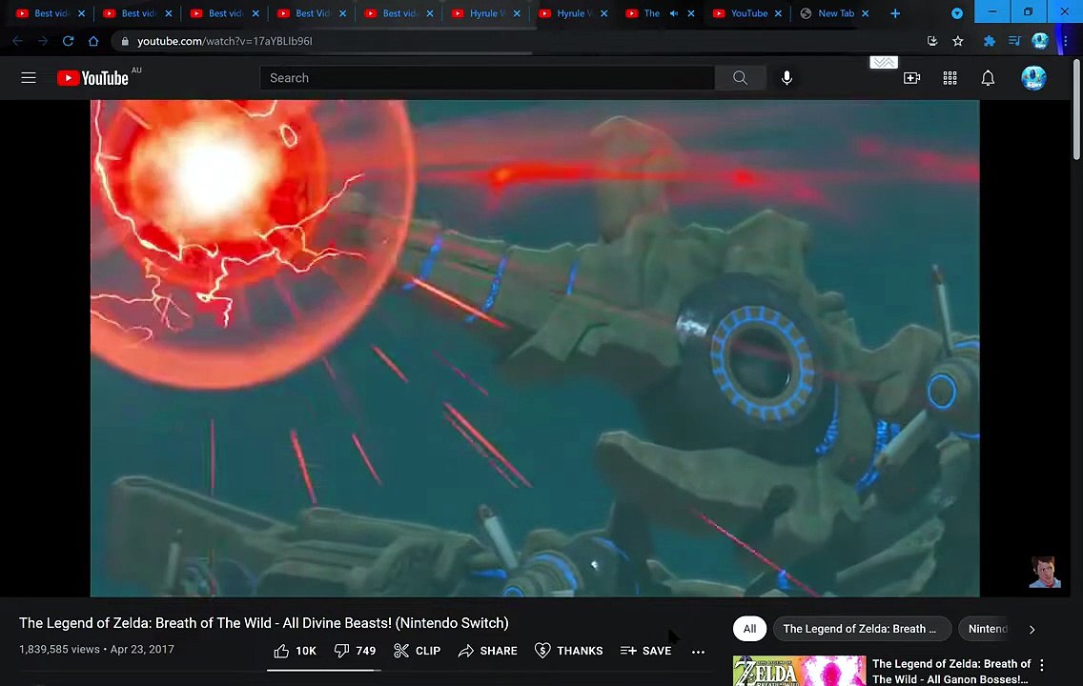Open the YouTube account avatar menu
Screen dimensions: 1083x686
tap(1033, 78)
